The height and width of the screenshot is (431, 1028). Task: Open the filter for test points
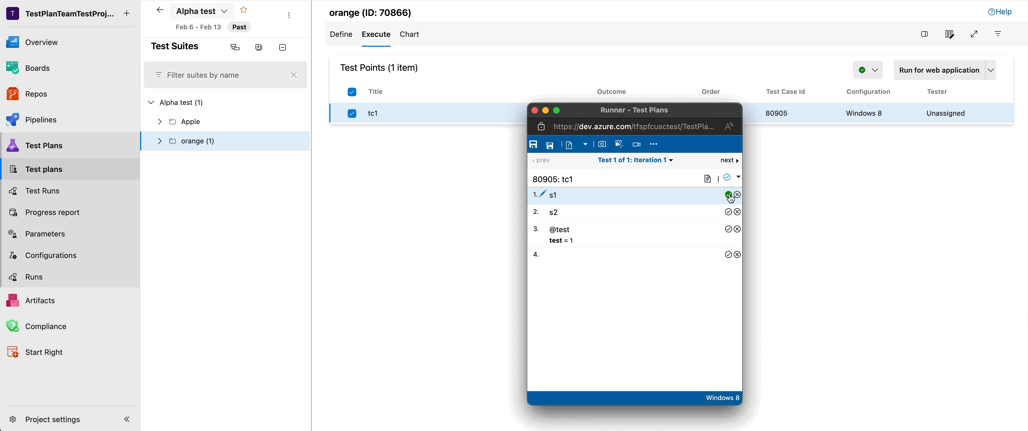(x=998, y=34)
